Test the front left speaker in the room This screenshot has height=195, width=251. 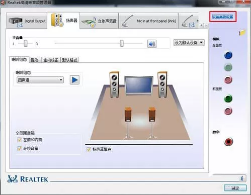[114, 84]
